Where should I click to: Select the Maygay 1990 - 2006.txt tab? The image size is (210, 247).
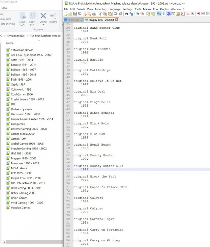point(101,20)
